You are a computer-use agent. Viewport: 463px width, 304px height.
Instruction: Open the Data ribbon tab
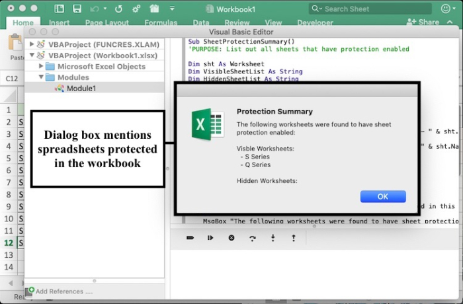tap(201, 22)
